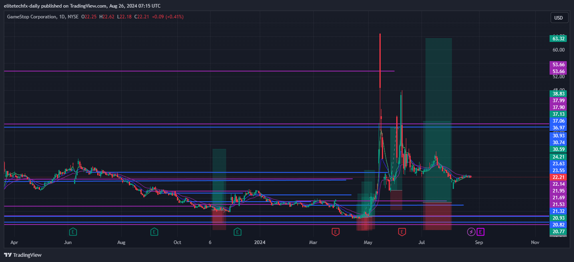Click the high value H22.62

pos(106,17)
